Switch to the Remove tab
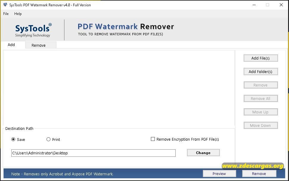 41,45
